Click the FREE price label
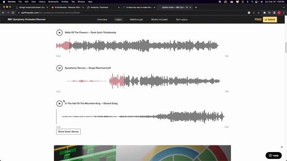287x161 pixels. (x=258, y=20)
